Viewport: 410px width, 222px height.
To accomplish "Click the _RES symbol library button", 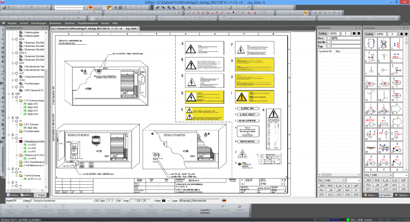I will [368, 180].
